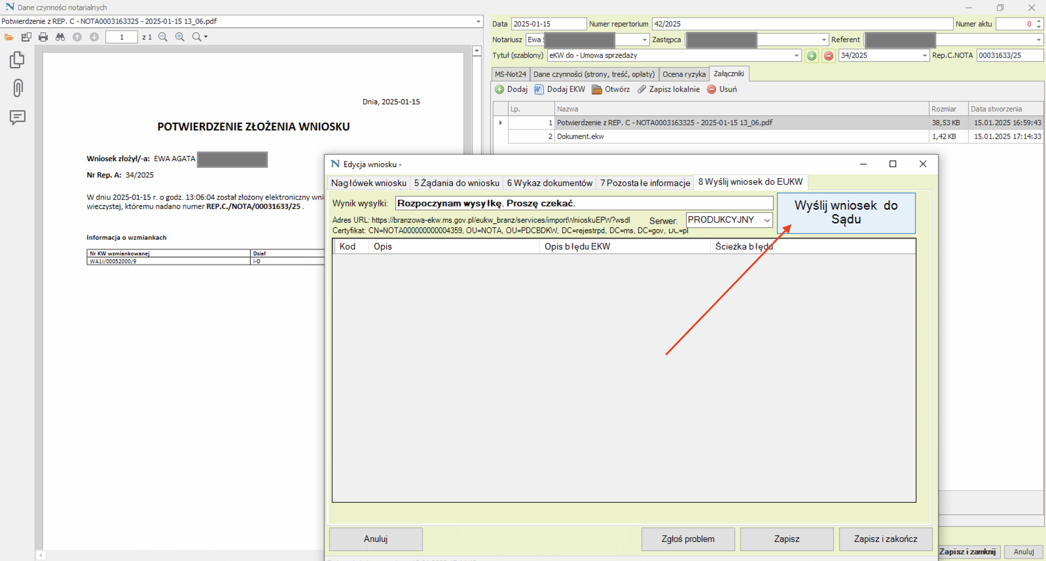Open 7 Pozostałe informacje tab

tap(645, 183)
